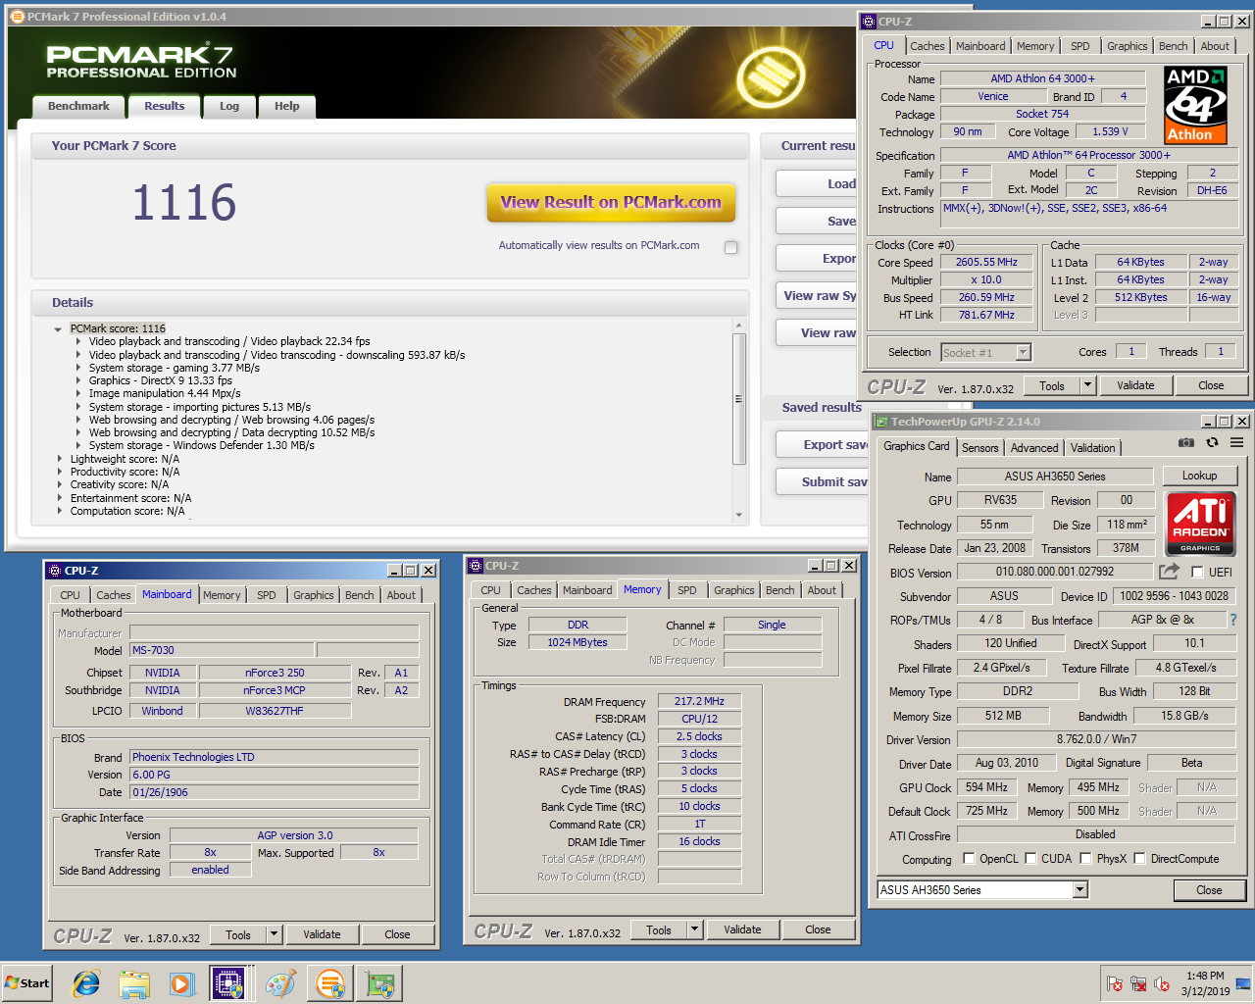This screenshot has height=1004, width=1255.
Task: Click the Details list scrollbar thumb
Action: 739,398
